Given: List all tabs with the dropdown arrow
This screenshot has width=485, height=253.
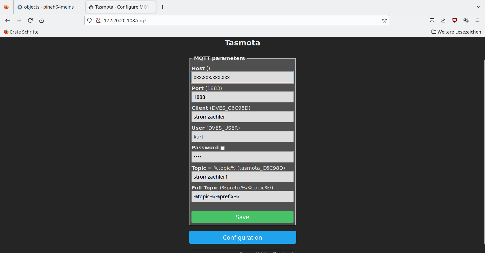Looking at the screenshot, I should tap(479, 7).
